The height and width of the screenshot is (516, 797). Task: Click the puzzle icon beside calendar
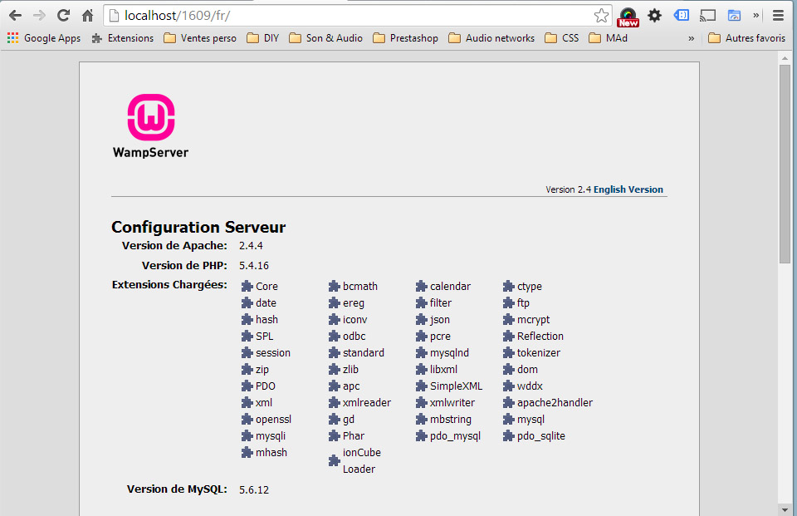coord(422,287)
